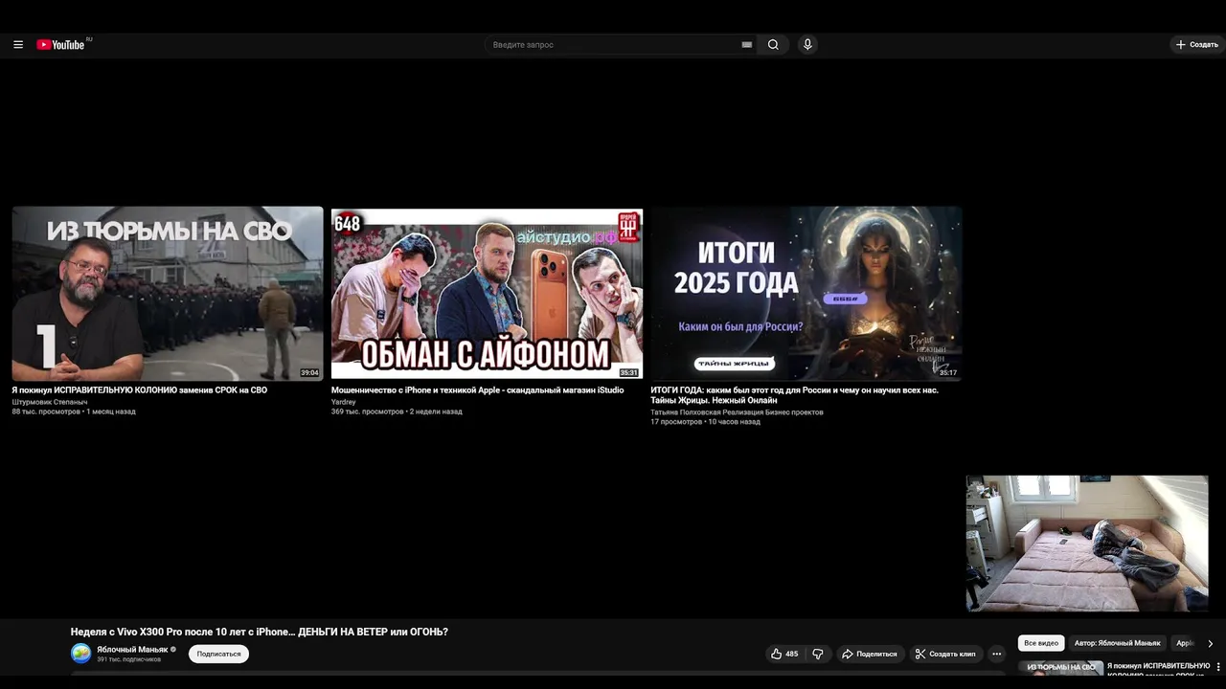The width and height of the screenshot is (1226, 689).
Task: Click title 'Мошенничество с iPhone и техникой Apple'
Action: (x=477, y=390)
